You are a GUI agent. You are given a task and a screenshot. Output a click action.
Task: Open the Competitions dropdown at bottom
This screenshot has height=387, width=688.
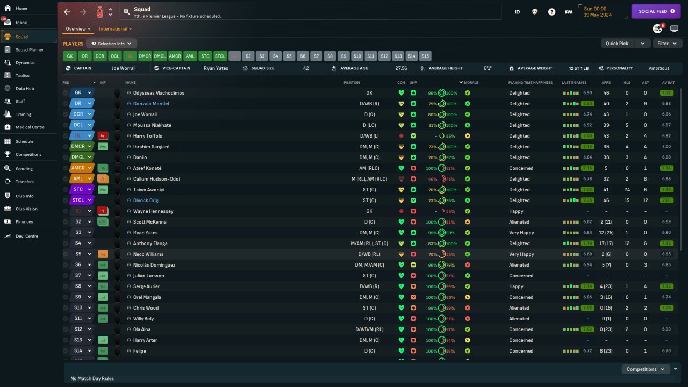pos(645,369)
